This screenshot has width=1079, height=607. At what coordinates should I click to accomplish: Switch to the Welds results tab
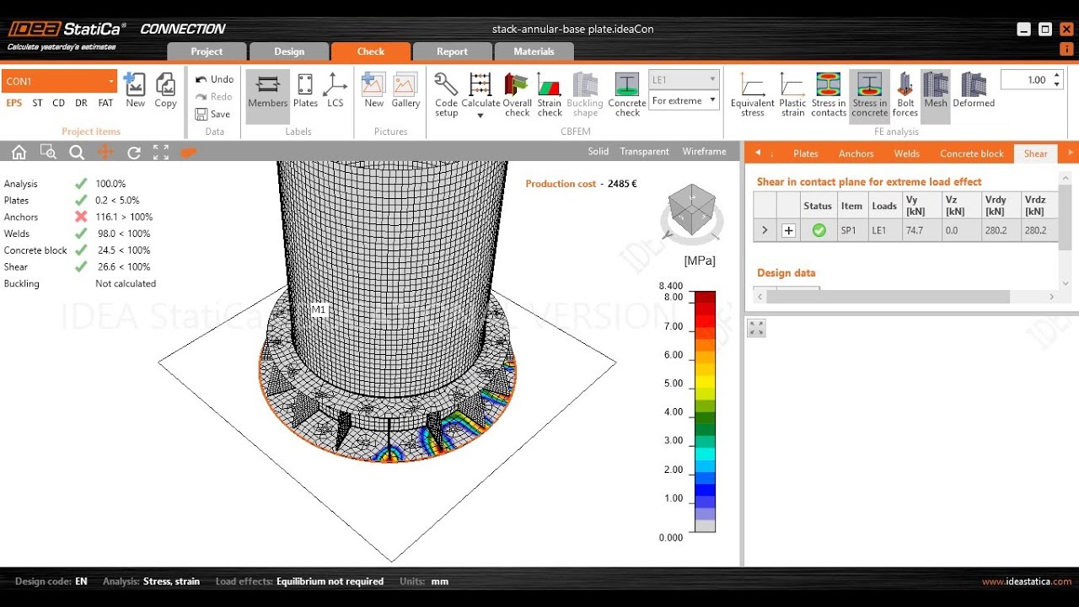907,153
